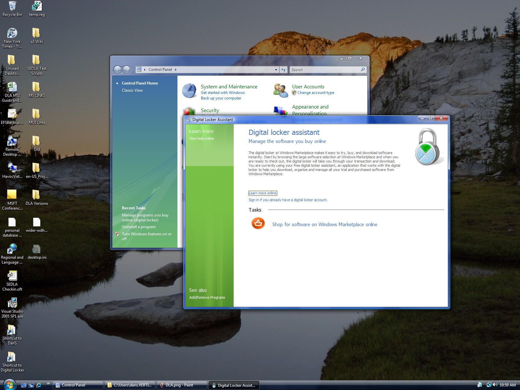Viewport: 520px width, 390px height.
Task: Click Get started with Windows link
Action: (x=223, y=93)
